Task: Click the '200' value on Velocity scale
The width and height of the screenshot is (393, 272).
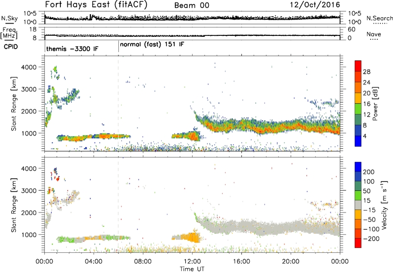Action: click(369, 172)
